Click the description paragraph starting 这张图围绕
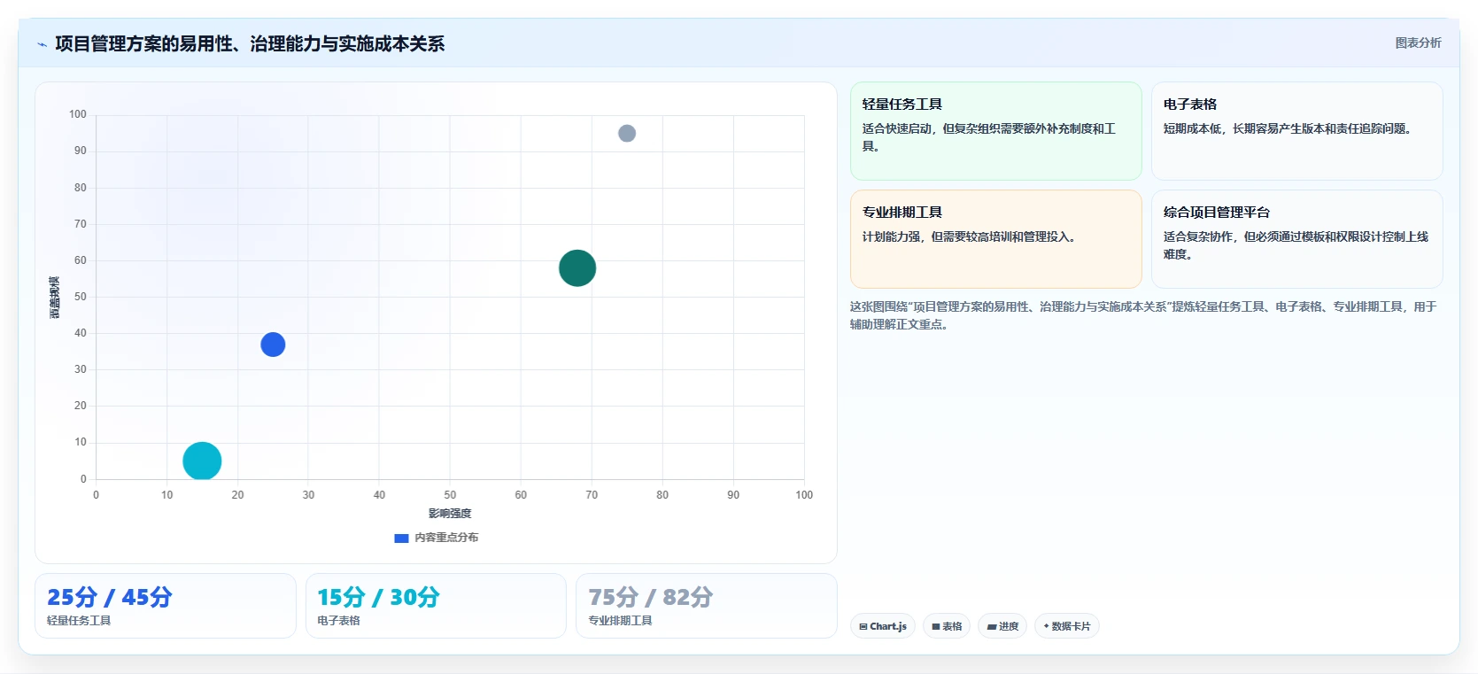This screenshot has width=1478, height=674. coord(1143,315)
